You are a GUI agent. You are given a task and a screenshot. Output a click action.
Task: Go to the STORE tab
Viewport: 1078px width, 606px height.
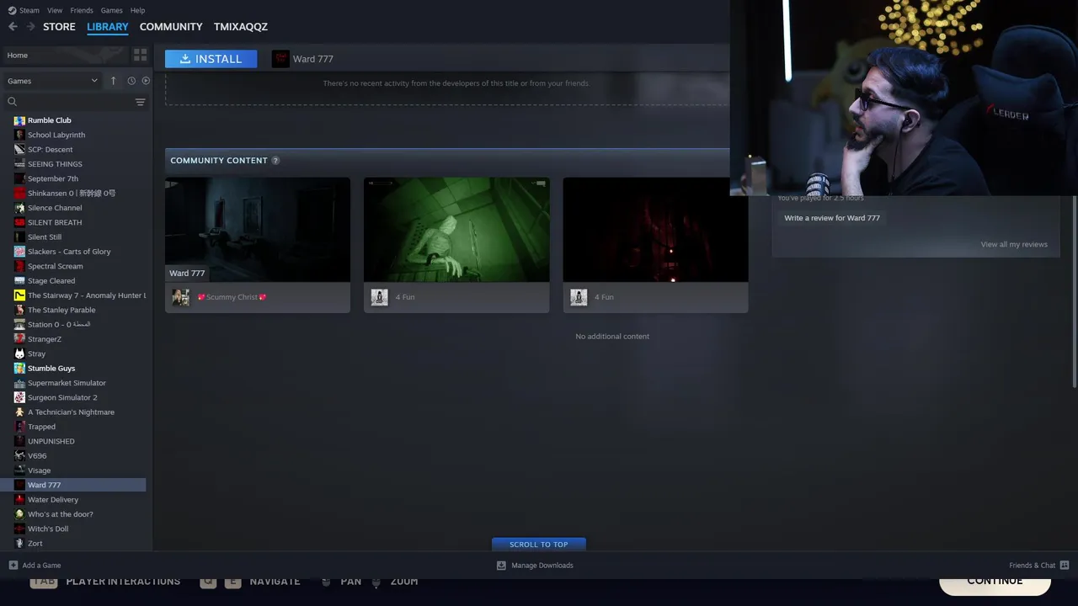[x=59, y=27]
